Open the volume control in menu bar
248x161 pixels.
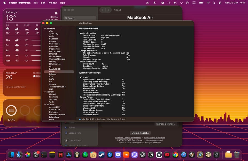175,3
